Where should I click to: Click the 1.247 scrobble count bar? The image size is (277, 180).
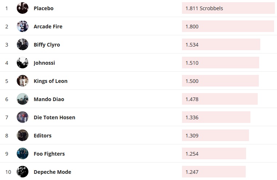point(214,172)
